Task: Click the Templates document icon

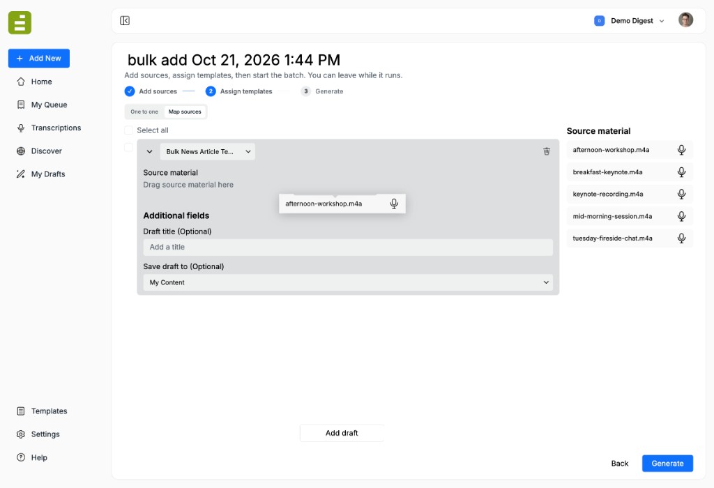Action: [x=21, y=411]
